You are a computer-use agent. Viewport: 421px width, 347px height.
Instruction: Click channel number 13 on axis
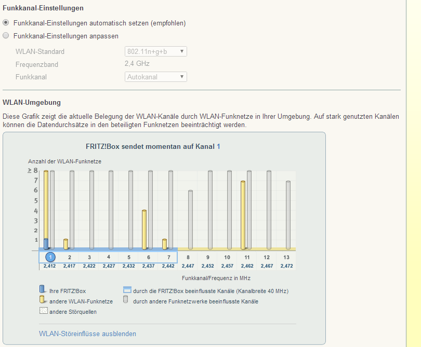tap(286, 257)
